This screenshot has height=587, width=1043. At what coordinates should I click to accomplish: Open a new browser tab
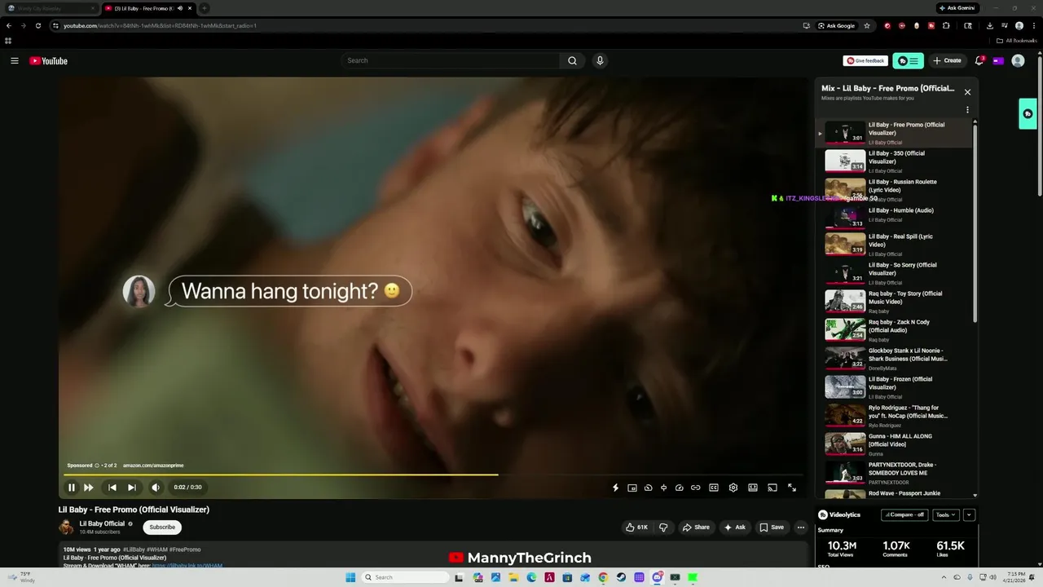click(205, 8)
